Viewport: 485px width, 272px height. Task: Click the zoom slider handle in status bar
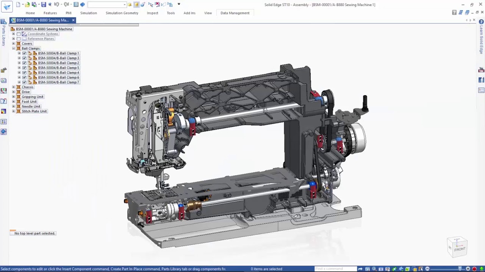click(460, 269)
